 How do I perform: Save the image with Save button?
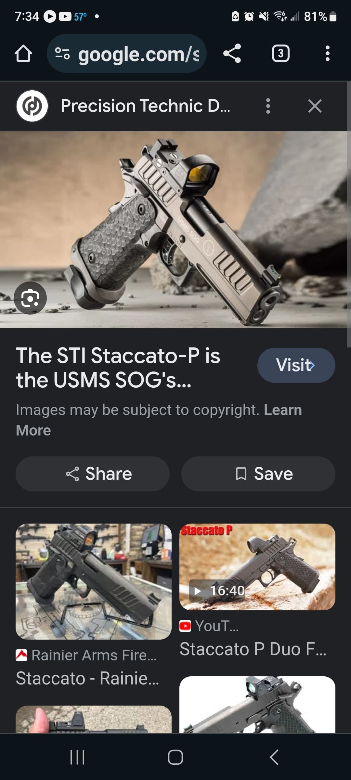click(x=258, y=474)
